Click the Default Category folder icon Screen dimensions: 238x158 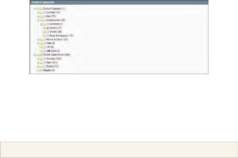(x=38, y=9)
